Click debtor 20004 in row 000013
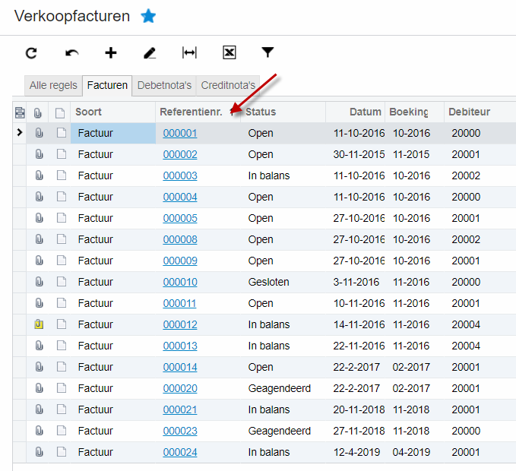 coord(466,346)
